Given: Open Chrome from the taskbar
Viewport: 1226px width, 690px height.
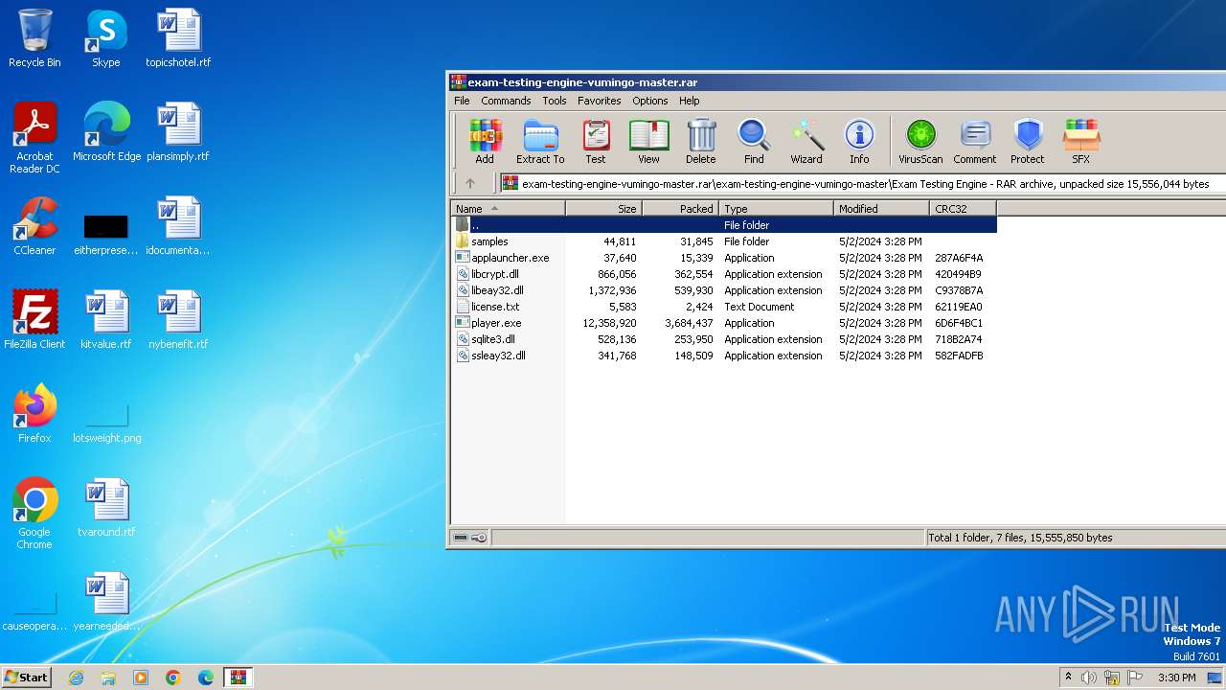Looking at the screenshot, I should coord(173,678).
